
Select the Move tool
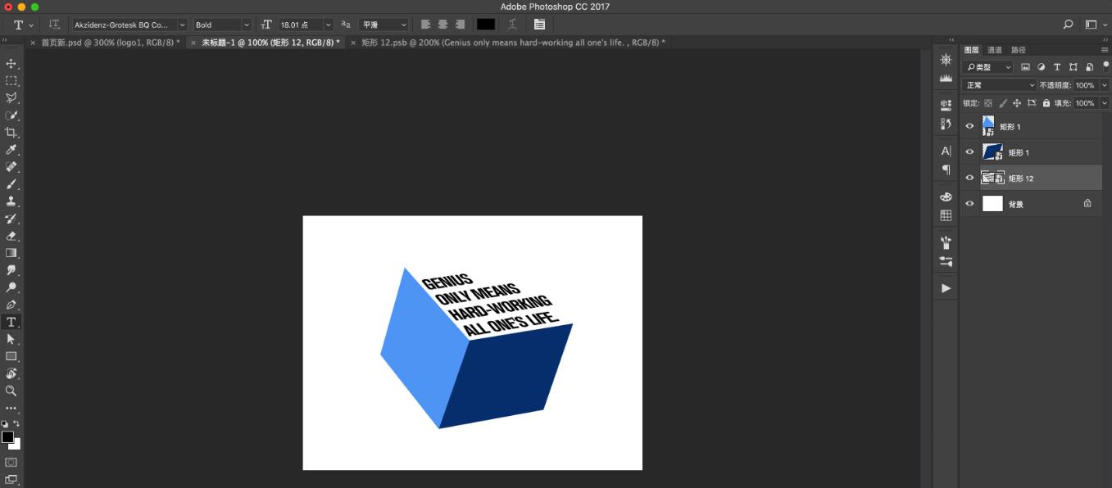[11, 64]
